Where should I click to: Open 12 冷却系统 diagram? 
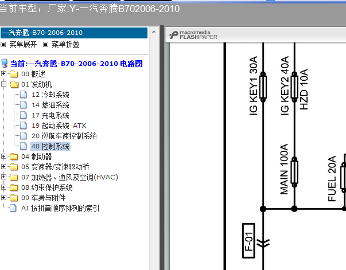pyautogui.click(x=50, y=95)
